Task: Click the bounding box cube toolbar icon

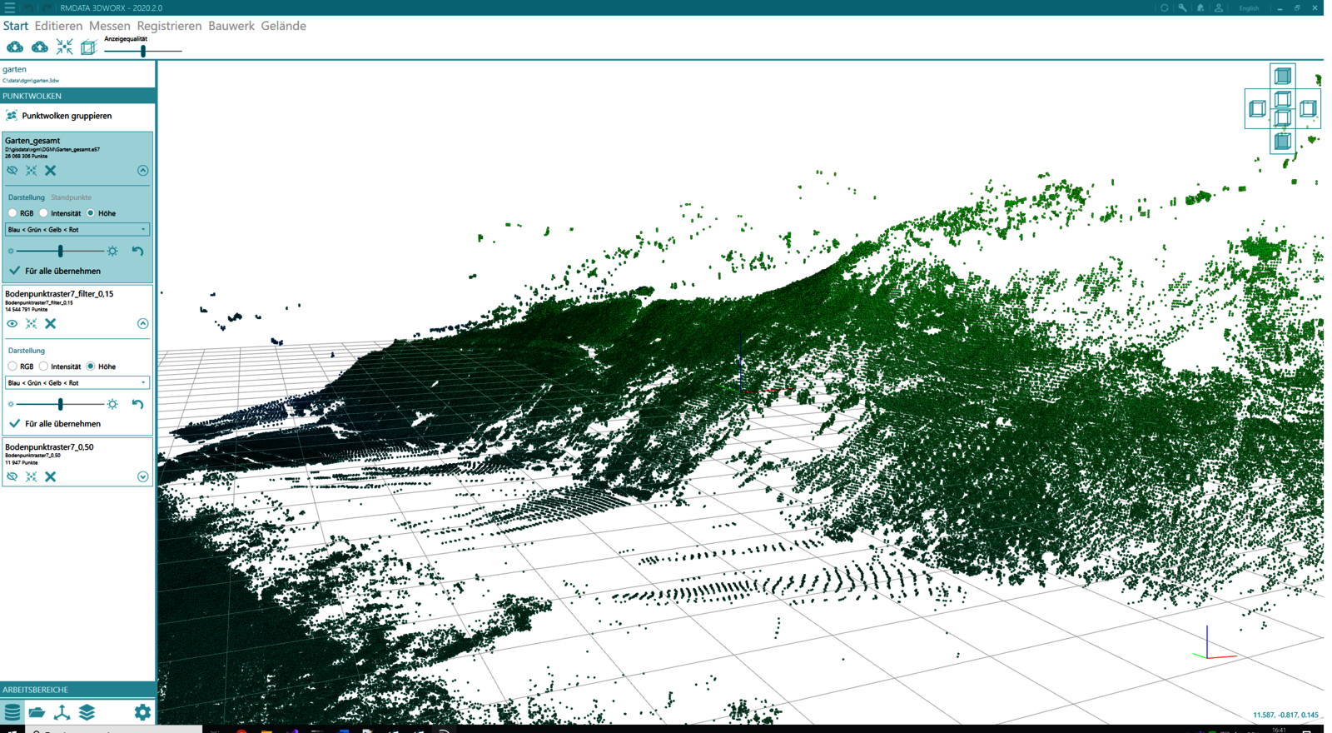Action: [x=88, y=47]
